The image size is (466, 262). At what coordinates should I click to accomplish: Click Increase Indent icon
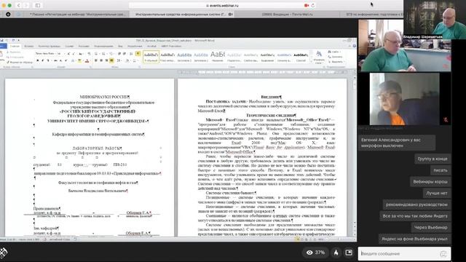point(125,54)
